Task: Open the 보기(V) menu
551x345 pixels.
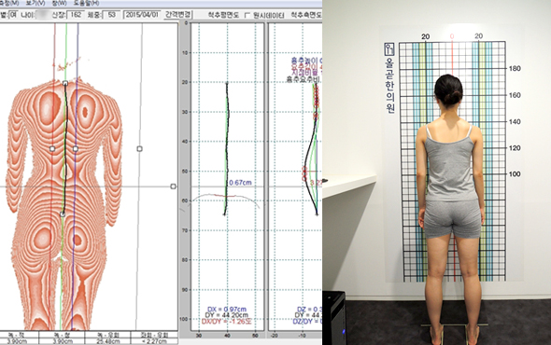Action: point(35,3)
